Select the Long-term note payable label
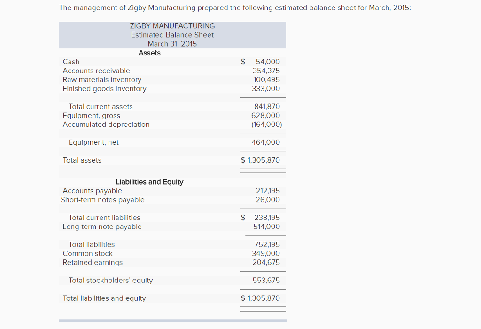The height and width of the screenshot is (329, 481). (102, 227)
